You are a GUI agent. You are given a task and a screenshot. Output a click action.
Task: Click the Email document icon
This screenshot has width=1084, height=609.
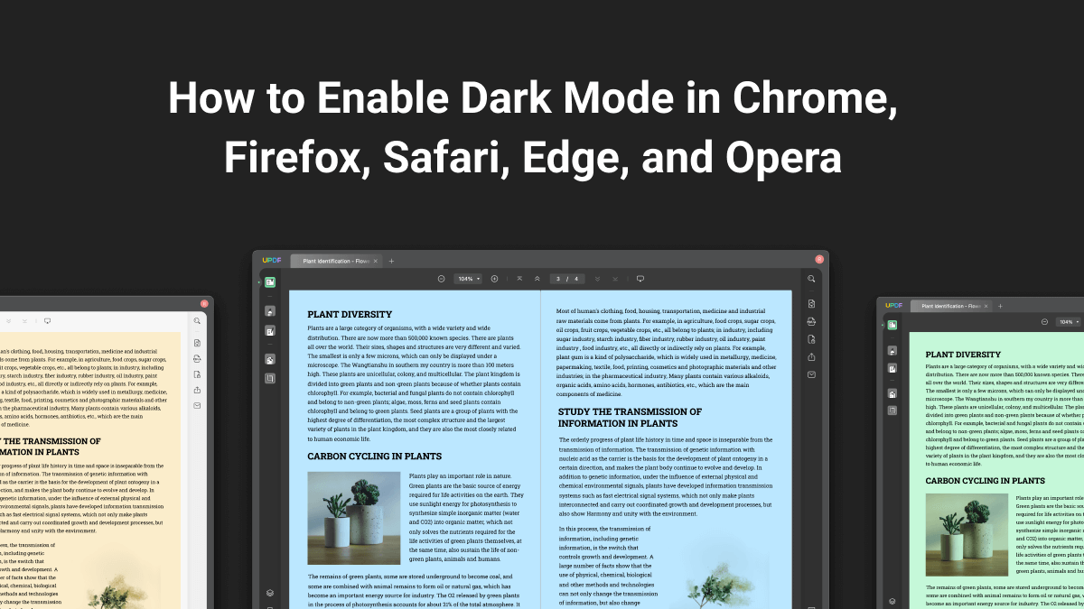(811, 374)
